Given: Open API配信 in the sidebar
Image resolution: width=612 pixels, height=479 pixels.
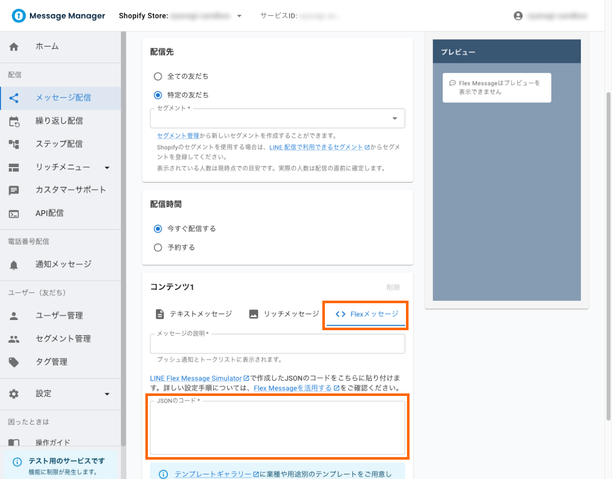Looking at the screenshot, I should click(60, 214).
